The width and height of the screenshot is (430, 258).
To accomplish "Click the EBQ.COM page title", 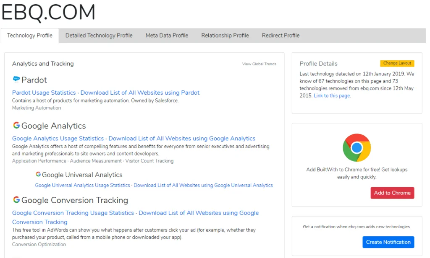I will pyautogui.click(x=49, y=12).
